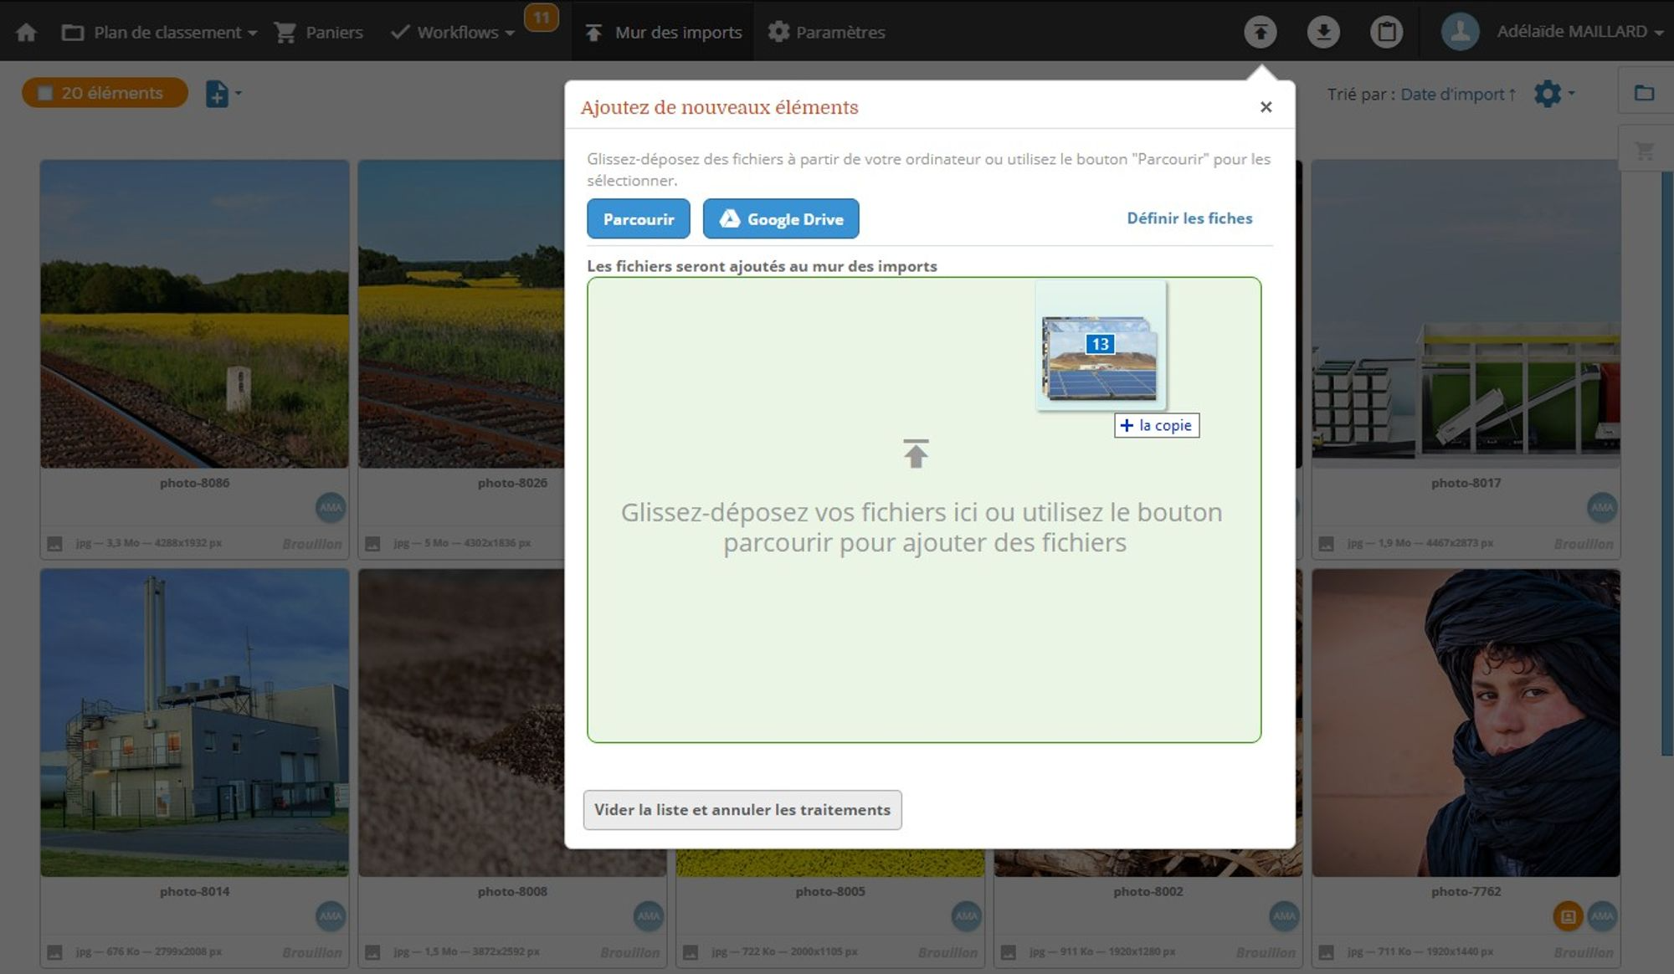
Task: Click Brouillon status on photo-8017
Action: point(1584,544)
